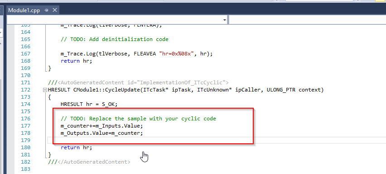
Task: Close the Module1.cpp document tab
Action: tap(55, 10)
